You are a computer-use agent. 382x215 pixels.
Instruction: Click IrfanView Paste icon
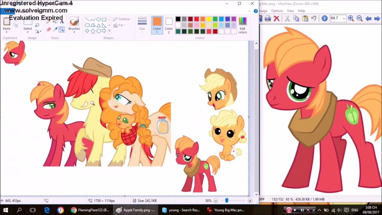pyautogui.click(x=305, y=19)
